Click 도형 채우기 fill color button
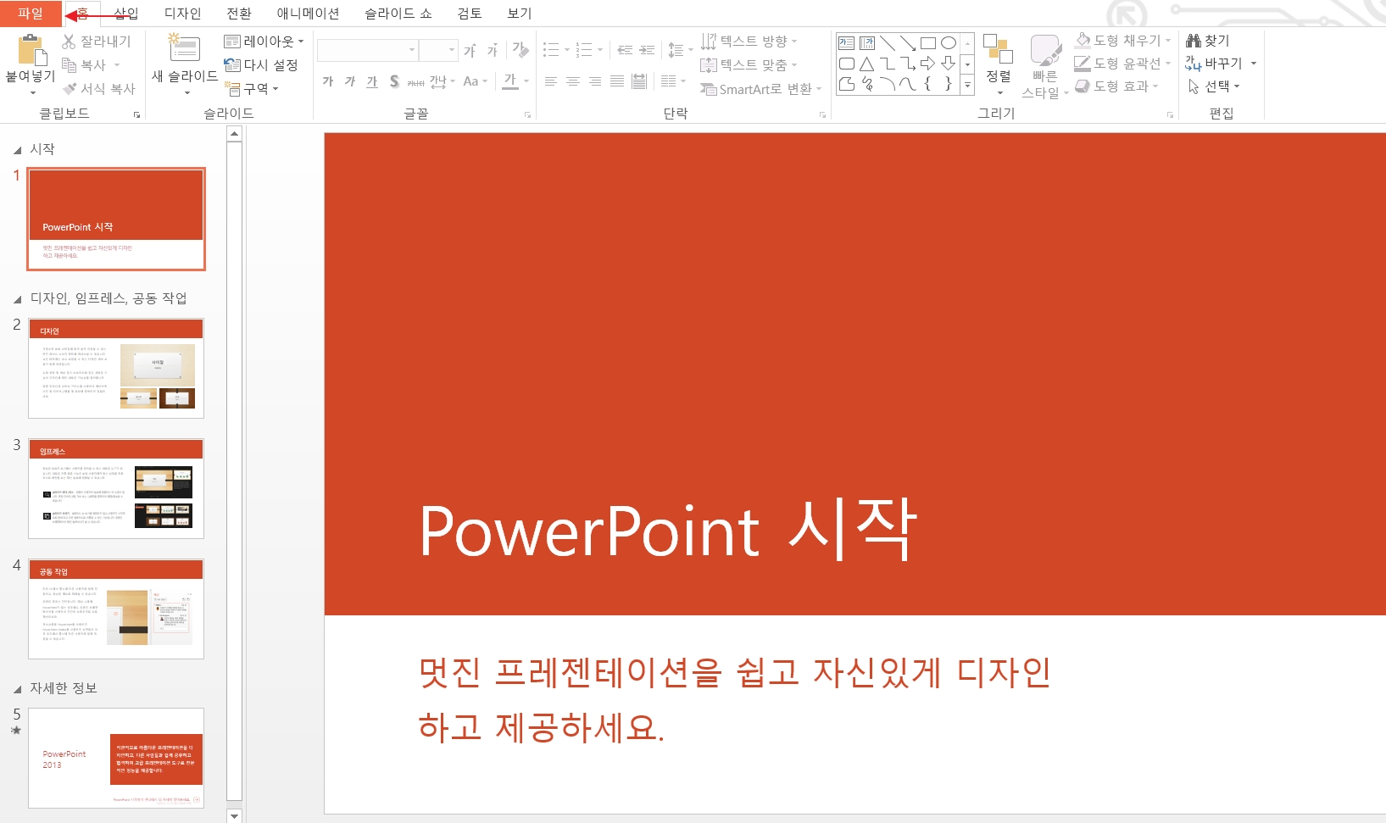Viewport: 1386px width, 823px height. point(1122,41)
